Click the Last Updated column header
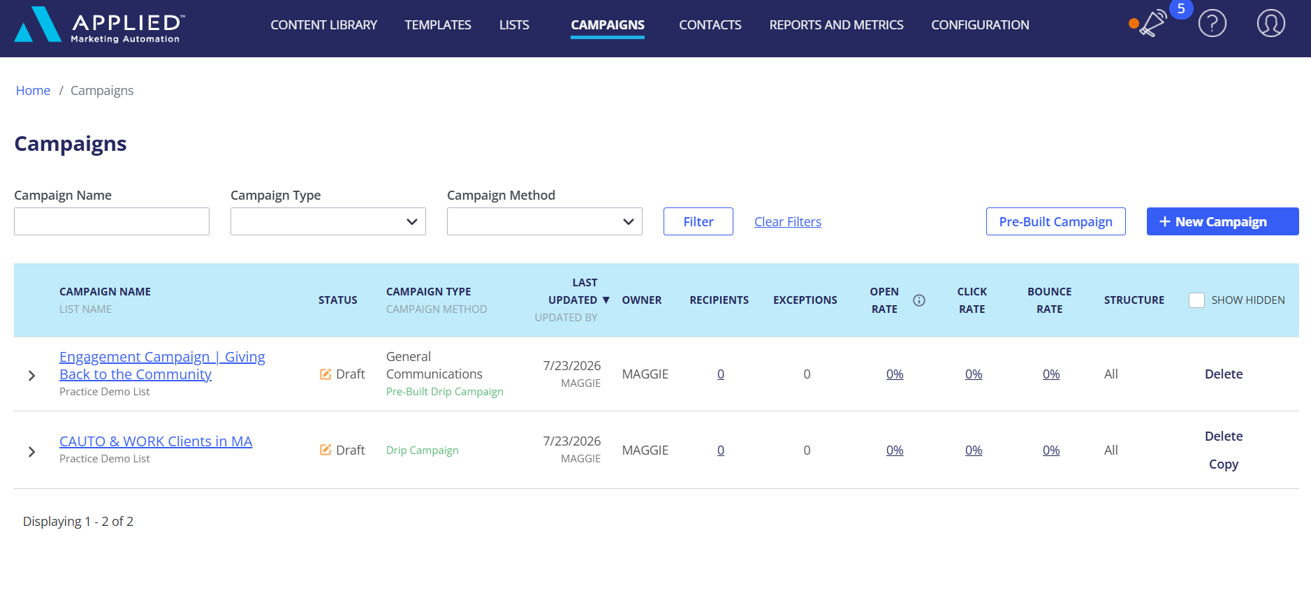1311x609 pixels. 573,291
